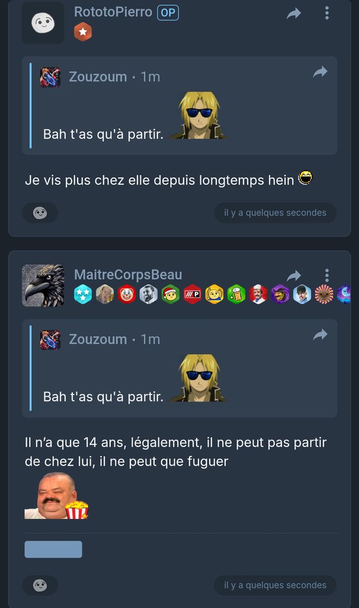Add reaction to RototoPierro's post
Viewport: 359px width, 608px height.
40,213
